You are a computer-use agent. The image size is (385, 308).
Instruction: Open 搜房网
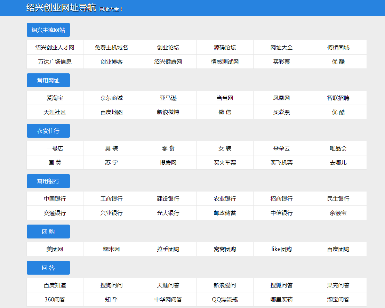click(168, 162)
